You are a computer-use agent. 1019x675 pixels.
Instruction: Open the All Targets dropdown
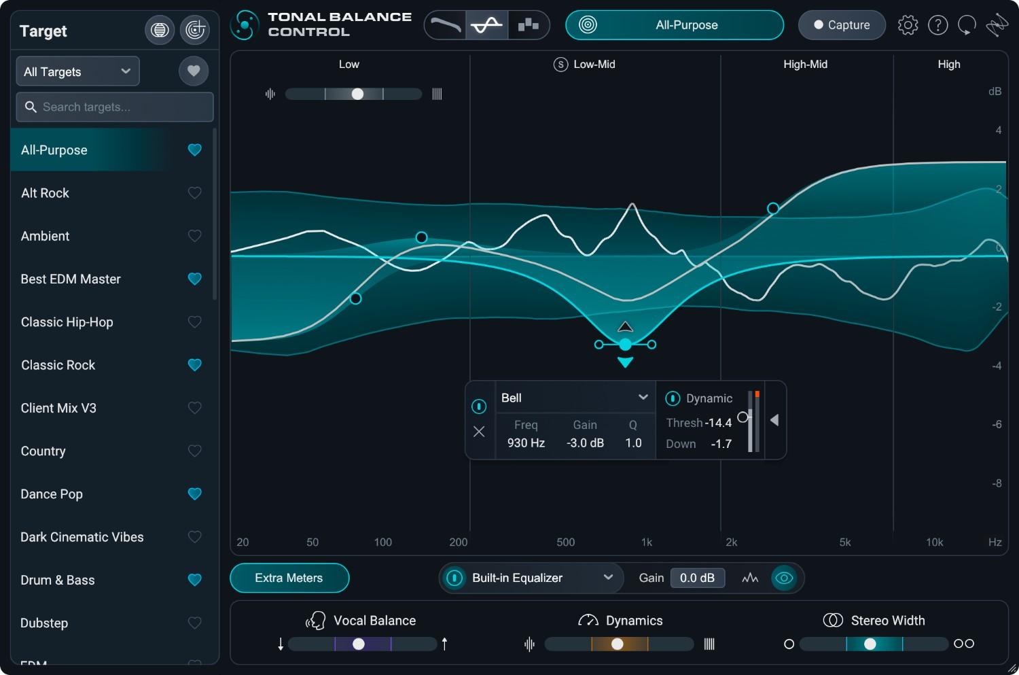(77, 71)
